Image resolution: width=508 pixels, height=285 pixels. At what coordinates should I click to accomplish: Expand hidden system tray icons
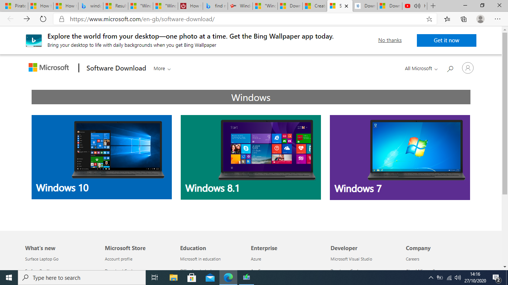pyautogui.click(x=430, y=278)
